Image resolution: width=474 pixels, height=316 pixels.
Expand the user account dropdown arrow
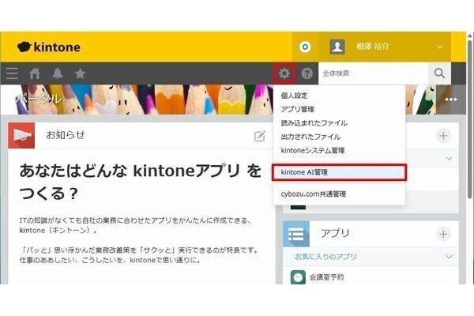click(x=439, y=47)
